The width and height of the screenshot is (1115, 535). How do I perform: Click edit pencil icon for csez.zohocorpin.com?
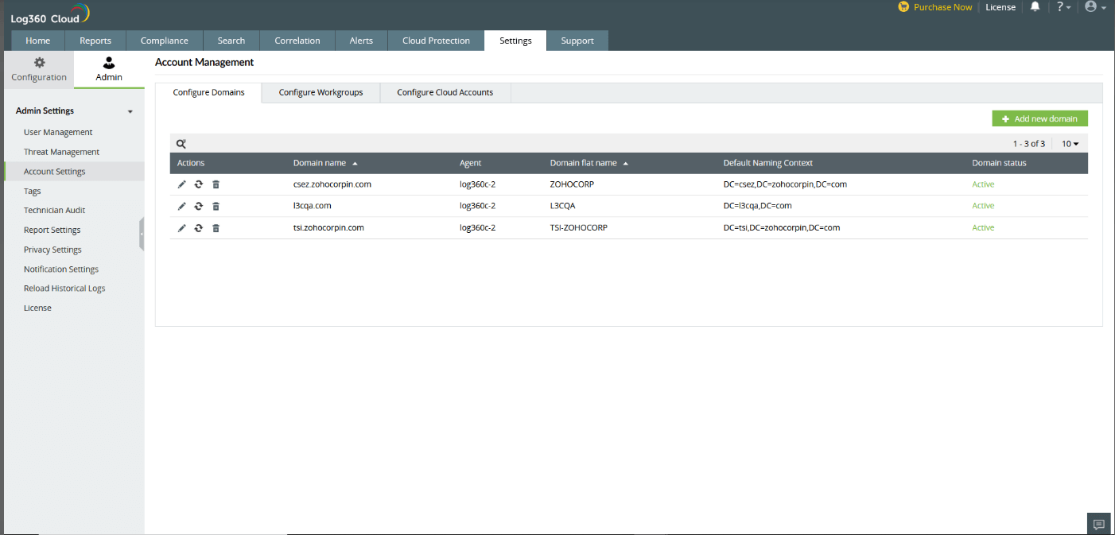tap(181, 184)
